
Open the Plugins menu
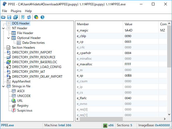pyautogui.click(x=16, y=11)
